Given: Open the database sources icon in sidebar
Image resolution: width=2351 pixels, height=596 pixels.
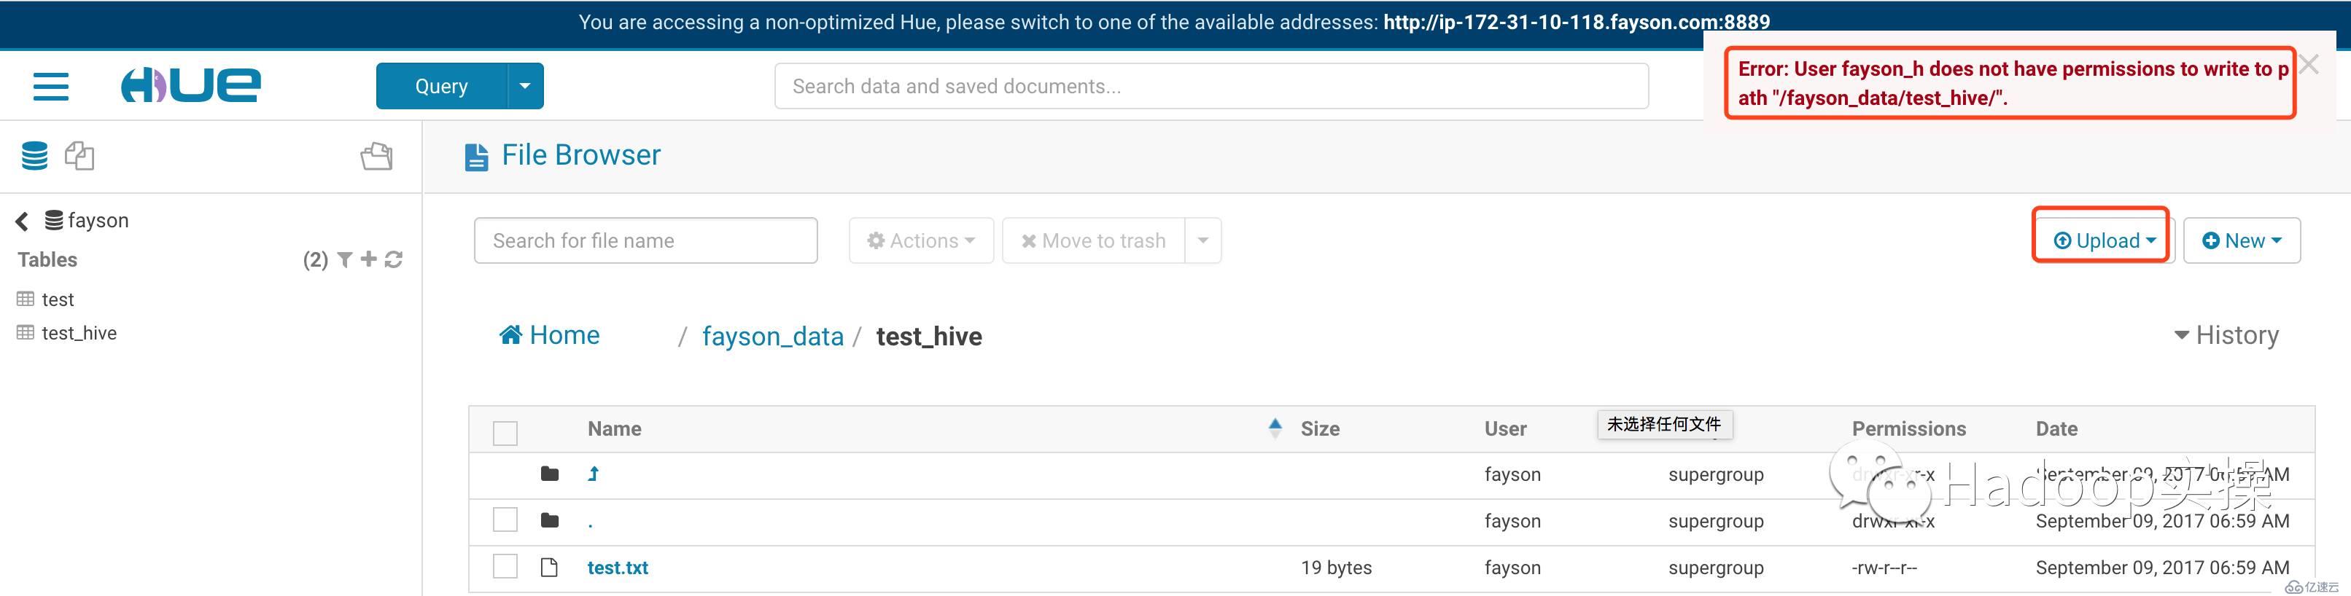Looking at the screenshot, I should (x=35, y=156).
